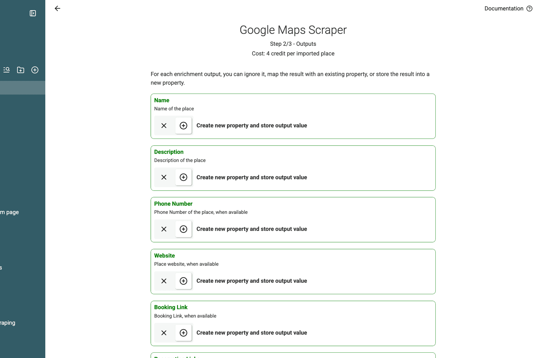The image size is (540, 358).
Task: Open the search icon in the sidebar
Action: click(x=6, y=70)
